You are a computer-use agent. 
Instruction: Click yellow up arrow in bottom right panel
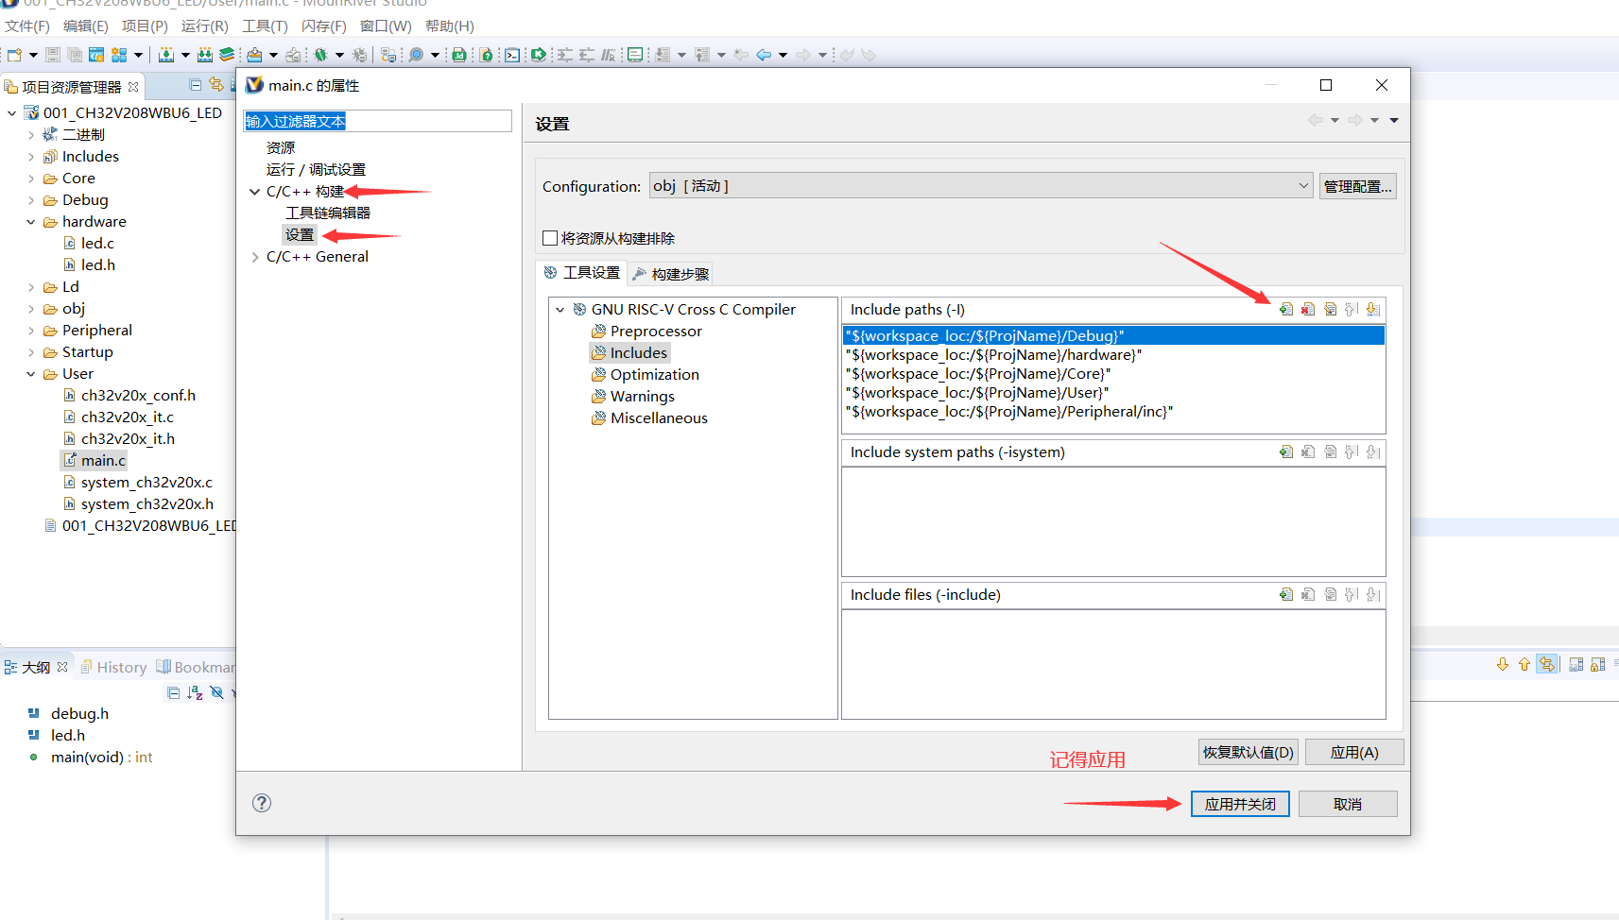point(1524,665)
